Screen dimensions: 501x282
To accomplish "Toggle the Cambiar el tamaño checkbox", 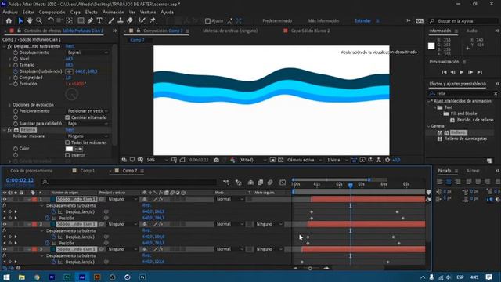I will [x=67, y=117].
